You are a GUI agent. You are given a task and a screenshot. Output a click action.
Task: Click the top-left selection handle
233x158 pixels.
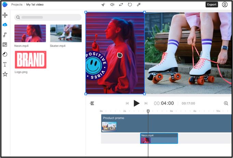point(86,12)
